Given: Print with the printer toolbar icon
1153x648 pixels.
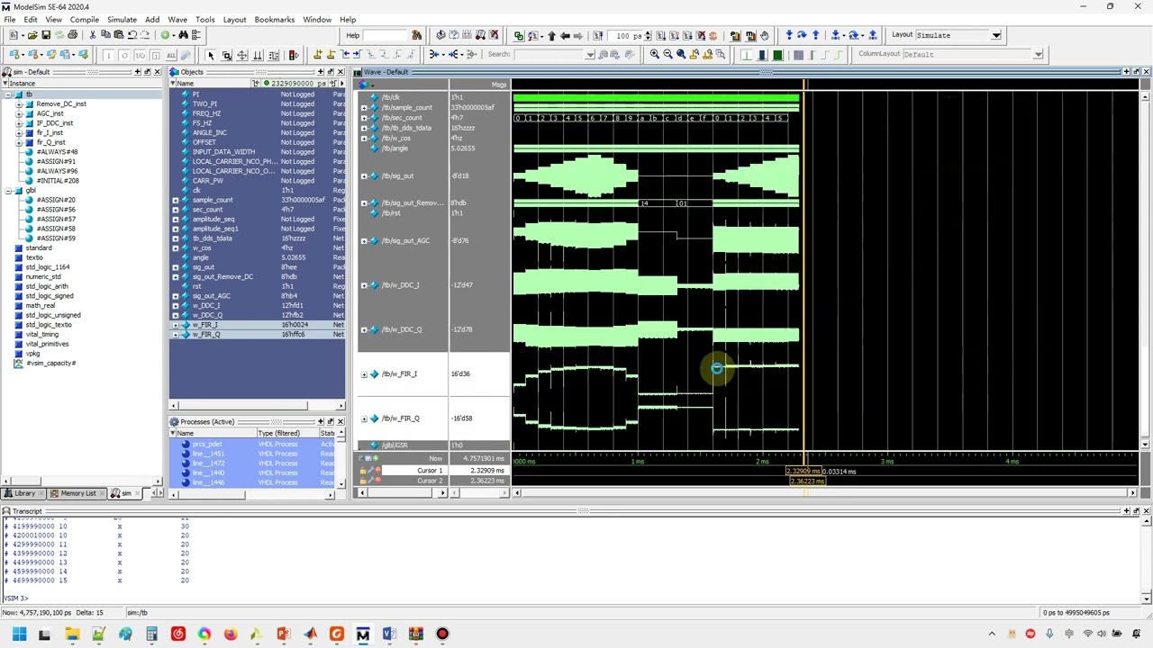Looking at the screenshot, I should [x=72, y=35].
